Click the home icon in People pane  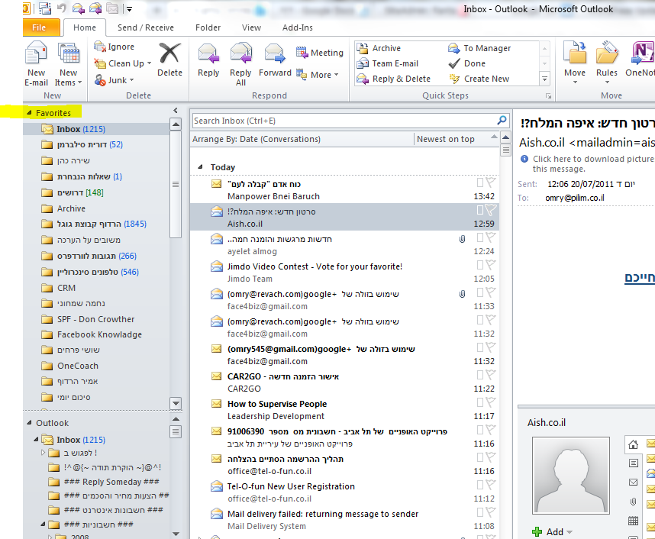[x=634, y=444]
